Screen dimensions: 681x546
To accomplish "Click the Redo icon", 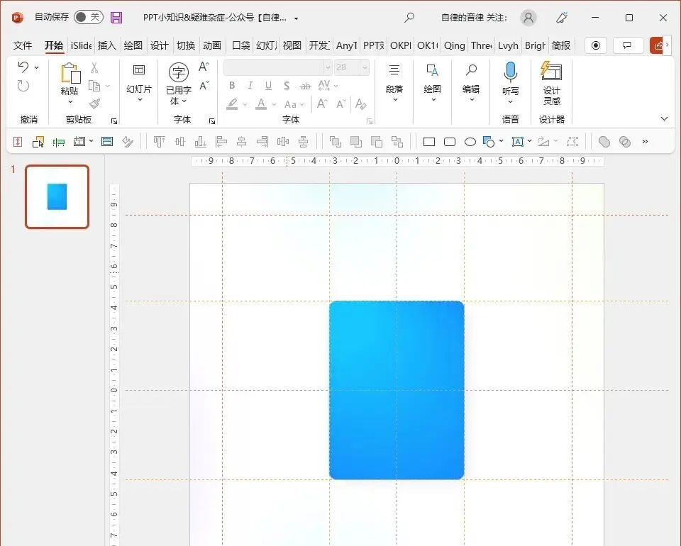I will (x=23, y=86).
